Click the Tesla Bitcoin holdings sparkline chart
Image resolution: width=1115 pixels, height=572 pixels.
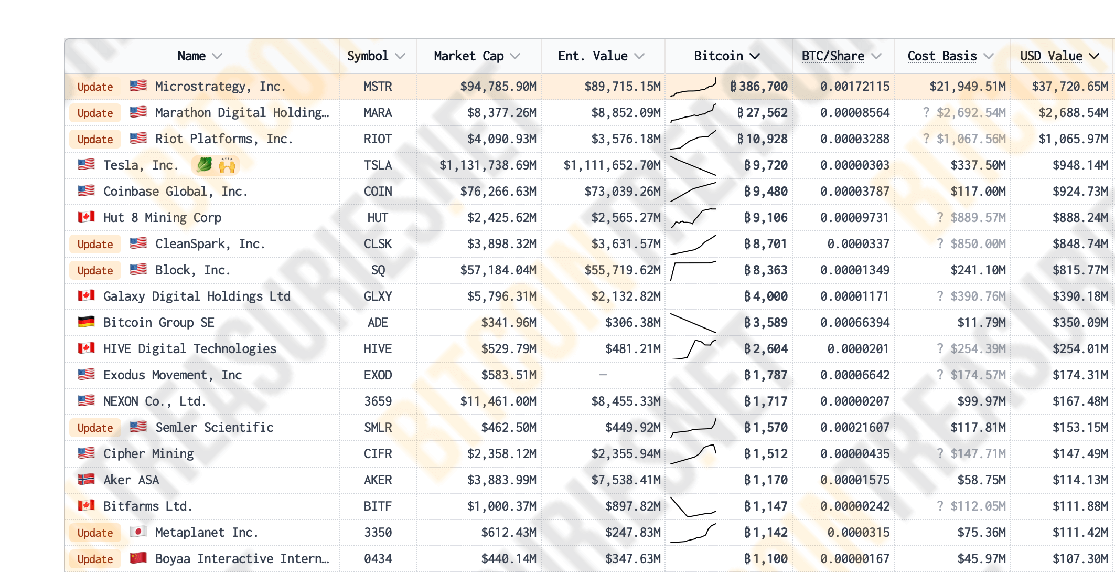(x=693, y=165)
